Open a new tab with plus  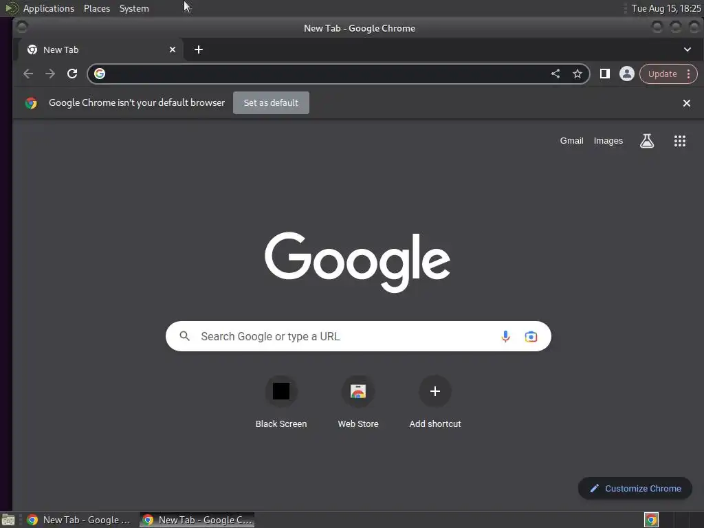point(199,49)
